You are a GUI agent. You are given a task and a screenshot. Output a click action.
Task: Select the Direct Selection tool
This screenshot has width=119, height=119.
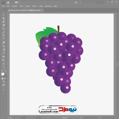[4, 18]
